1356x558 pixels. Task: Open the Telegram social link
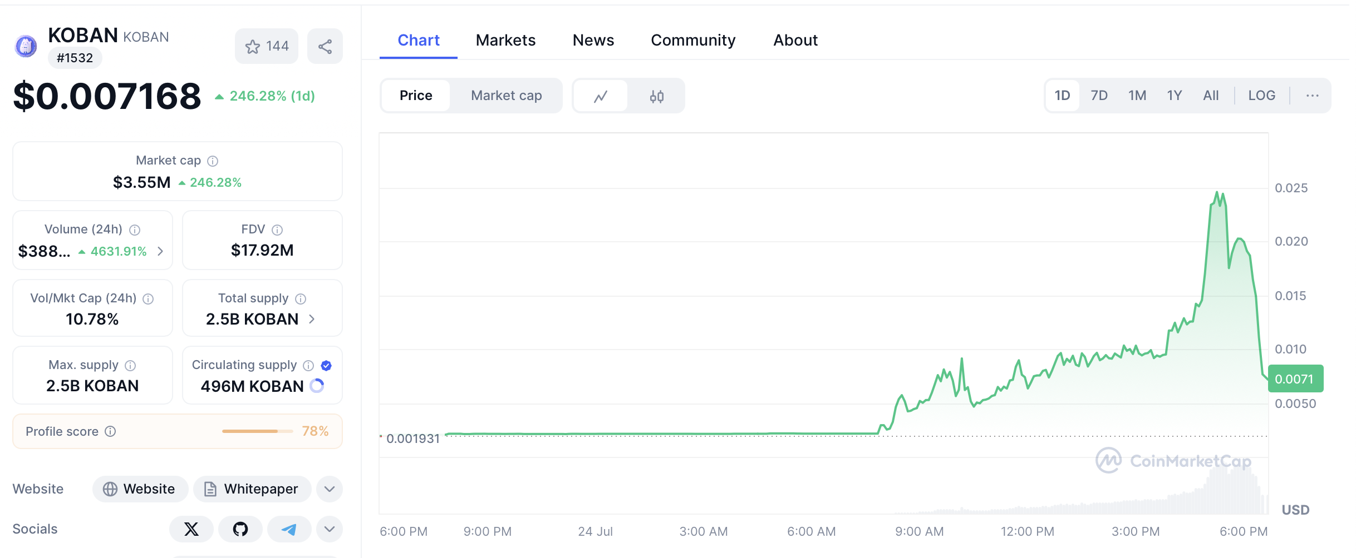pos(289,529)
